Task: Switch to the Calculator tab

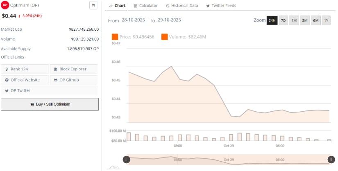Action: [145, 6]
